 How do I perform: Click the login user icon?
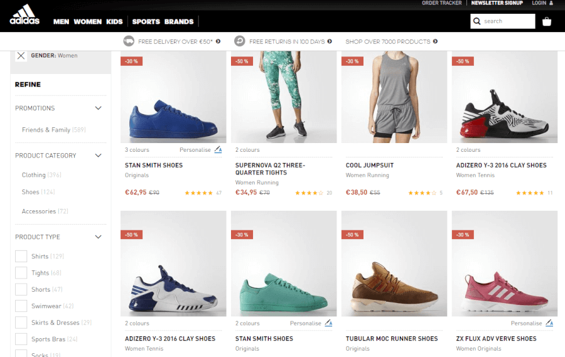click(x=551, y=3)
